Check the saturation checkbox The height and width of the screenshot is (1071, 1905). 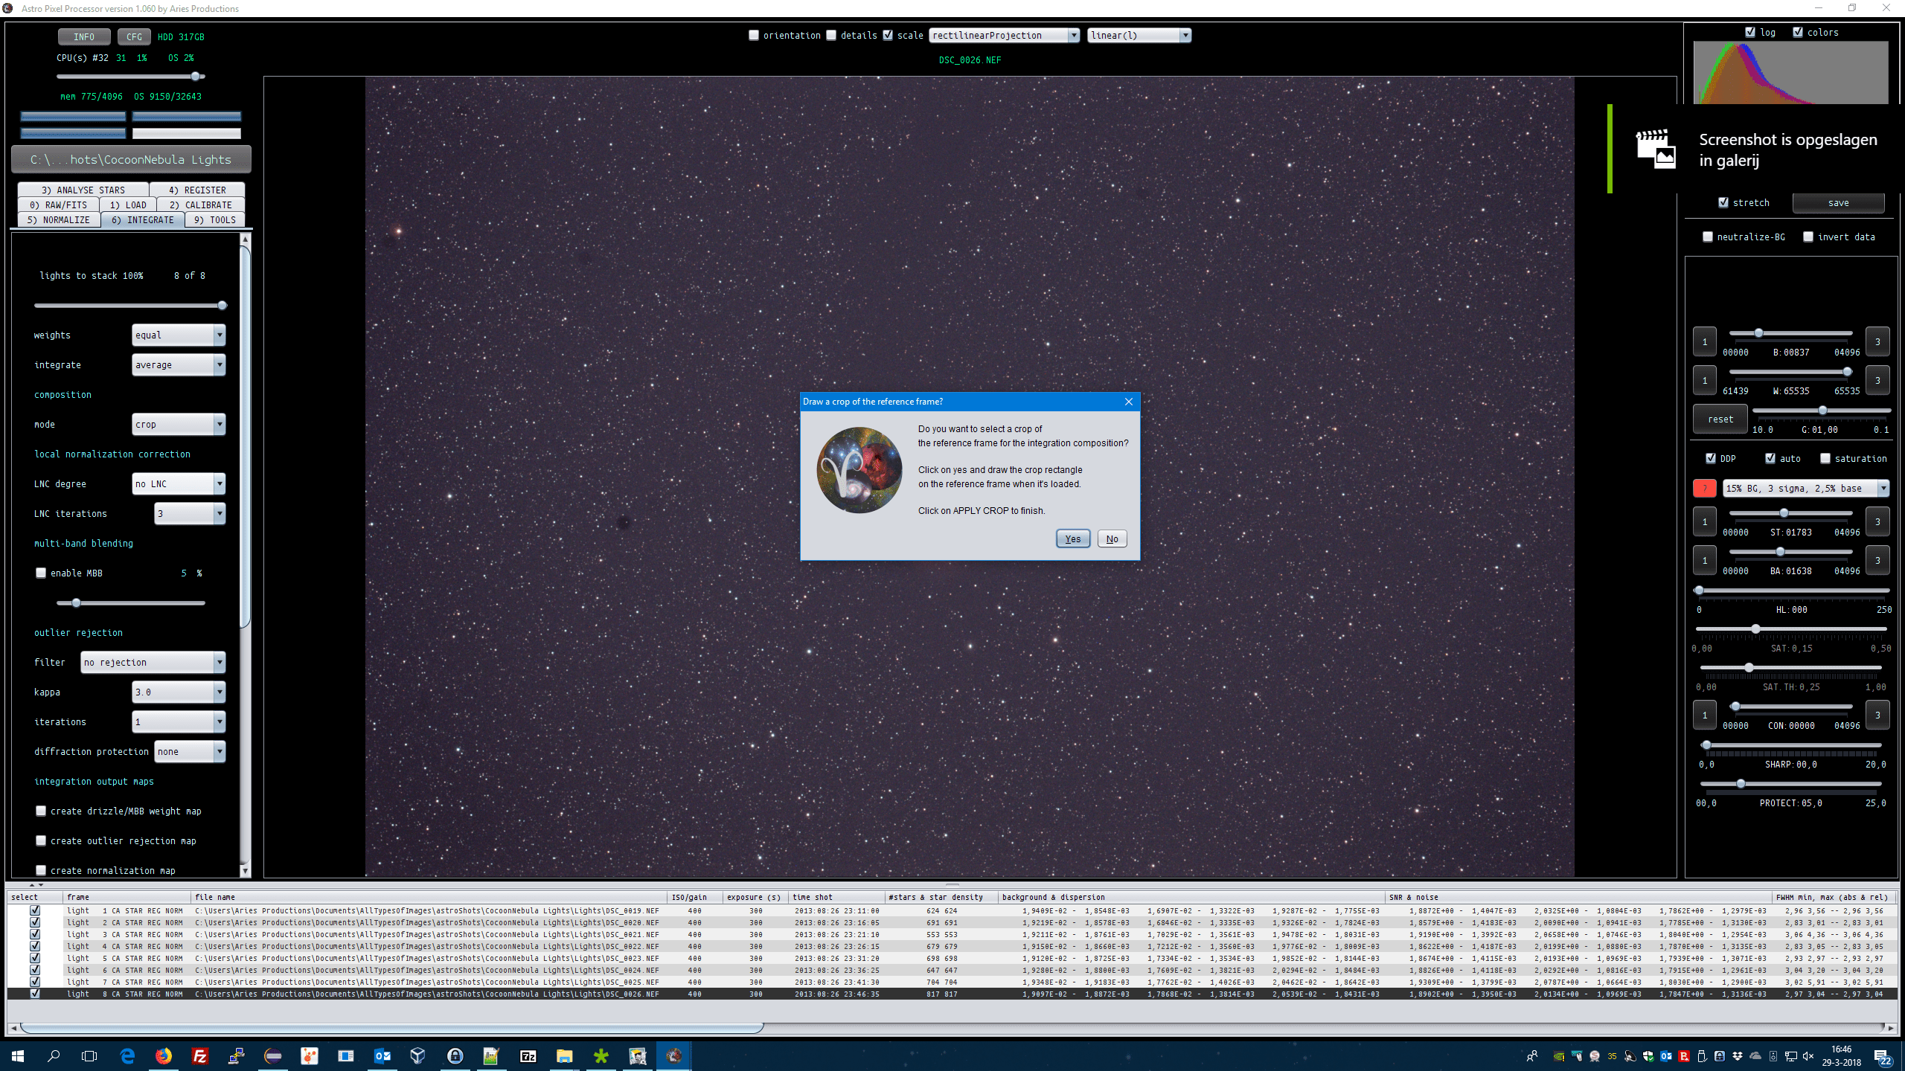click(1825, 458)
